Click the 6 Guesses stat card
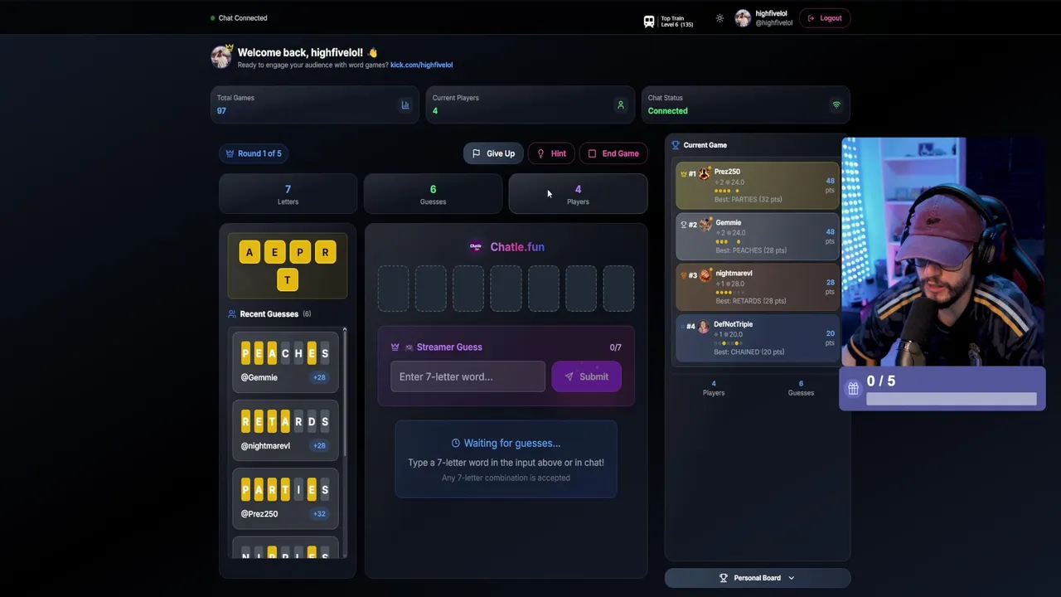This screenshot has width=1061, height=597. 433,194
